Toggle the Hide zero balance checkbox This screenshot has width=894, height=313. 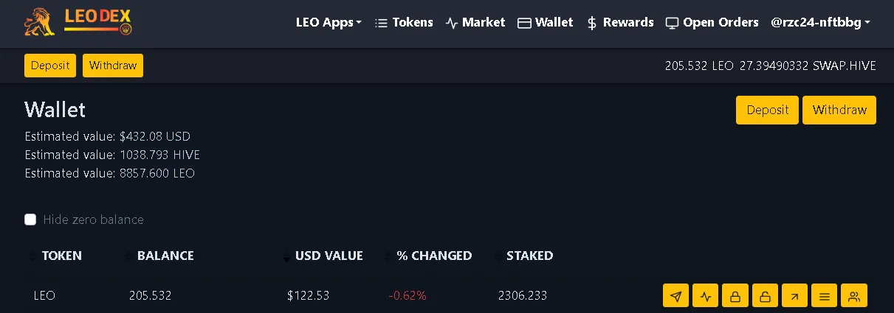(30, 219)
